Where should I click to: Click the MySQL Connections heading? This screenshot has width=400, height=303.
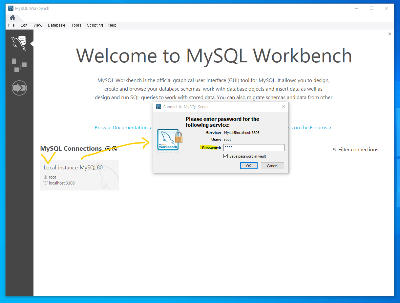(x=71, y=149)
